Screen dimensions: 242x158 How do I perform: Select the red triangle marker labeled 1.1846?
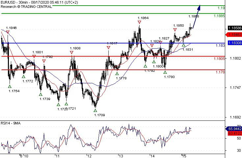click(8, 32)
